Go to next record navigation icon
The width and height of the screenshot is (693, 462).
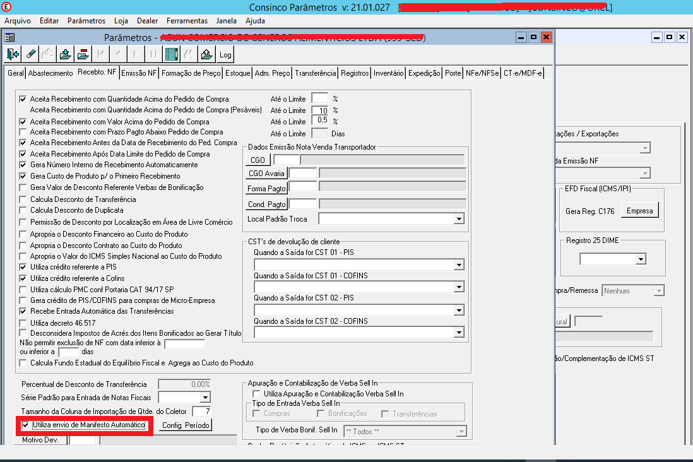coord(136,54)
